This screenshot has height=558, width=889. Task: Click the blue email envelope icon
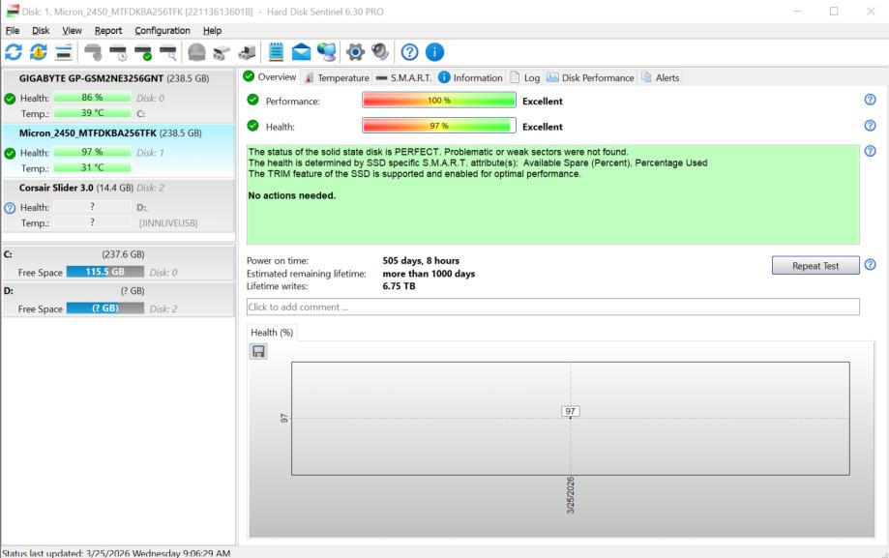tap(301, 52)
